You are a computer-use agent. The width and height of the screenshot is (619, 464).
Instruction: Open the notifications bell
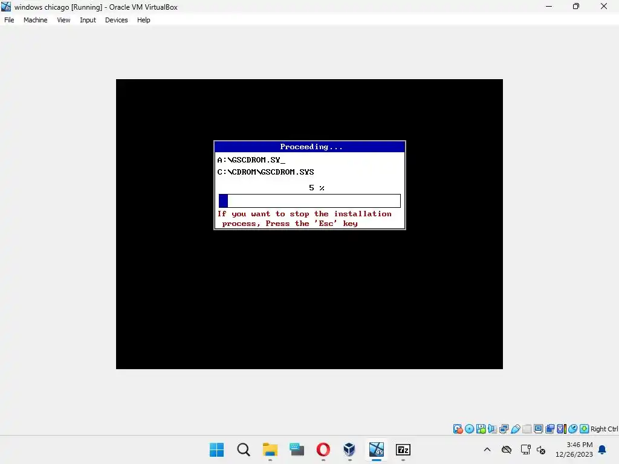[x=602, y=449]
